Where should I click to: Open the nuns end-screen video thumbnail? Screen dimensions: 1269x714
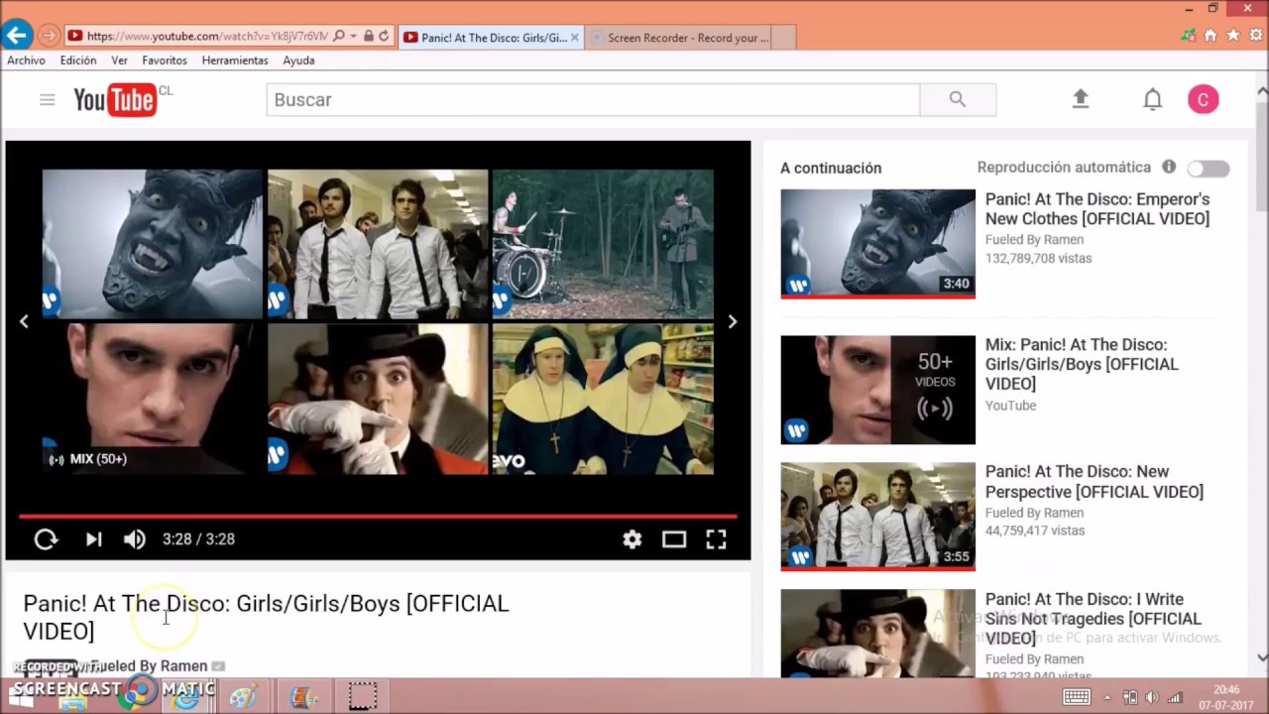pyautogui.click(x=603, y=399)
